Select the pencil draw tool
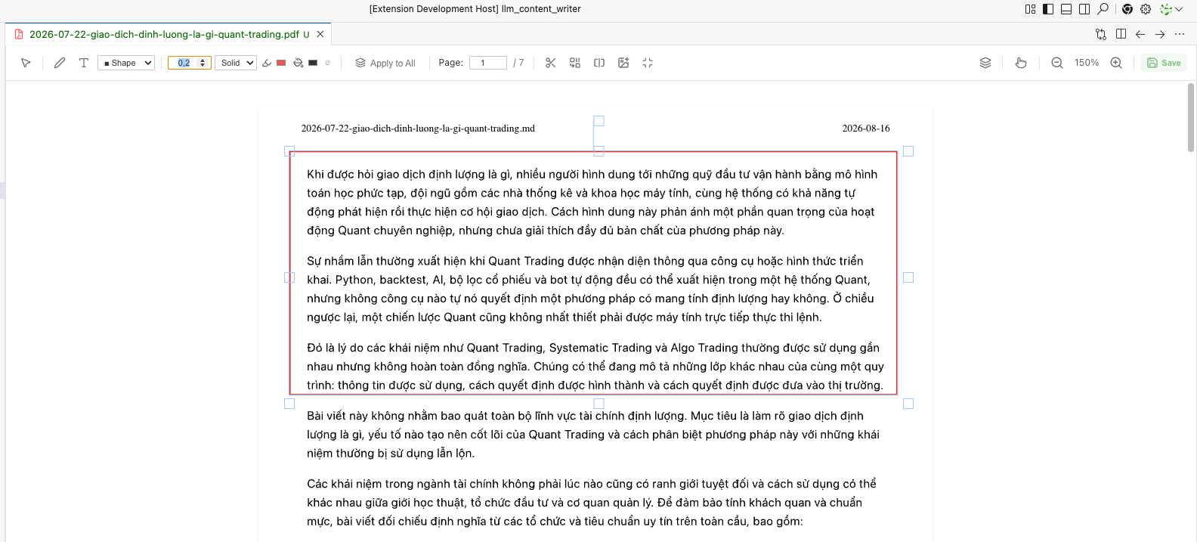 click(x=60, y=63)
